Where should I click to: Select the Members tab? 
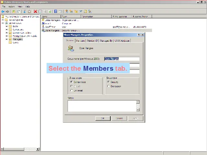point(80,41)
